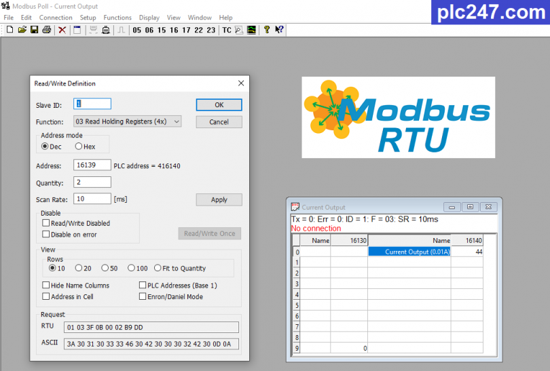Click function 22 mask write toolbar button
550x371 pixels.
198,30
